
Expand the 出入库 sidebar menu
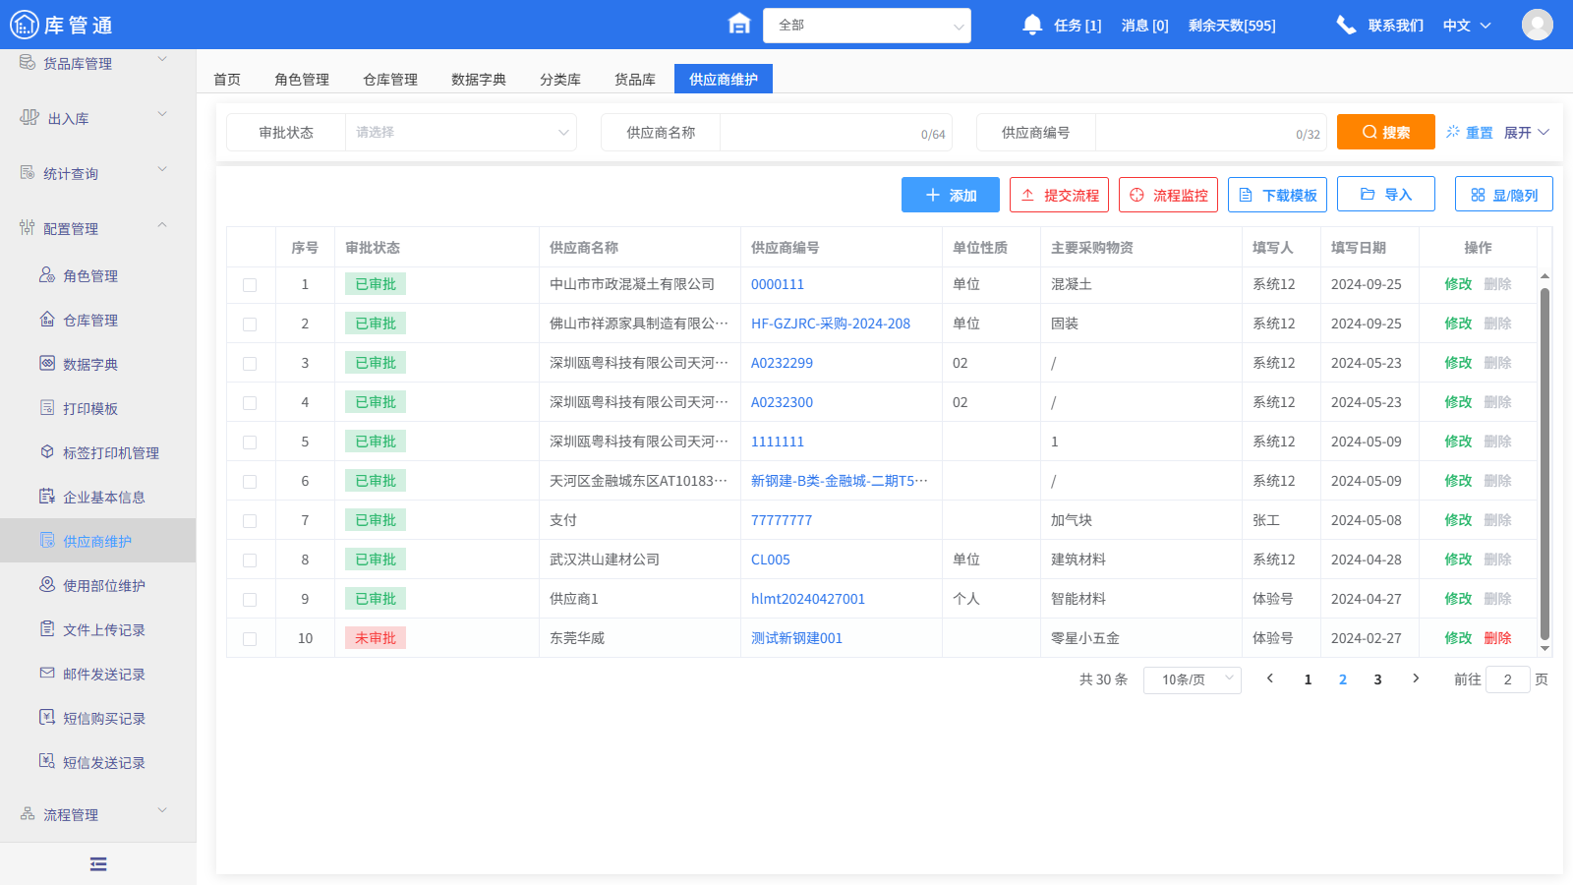(162, 116)
